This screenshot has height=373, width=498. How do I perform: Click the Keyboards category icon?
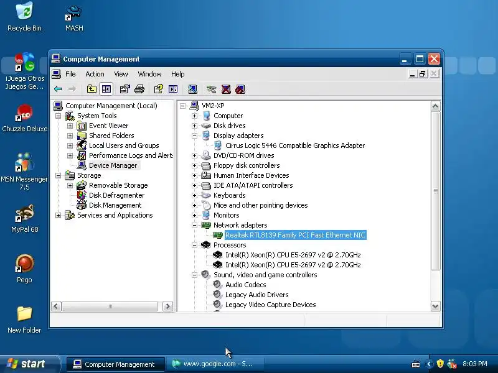206,195
